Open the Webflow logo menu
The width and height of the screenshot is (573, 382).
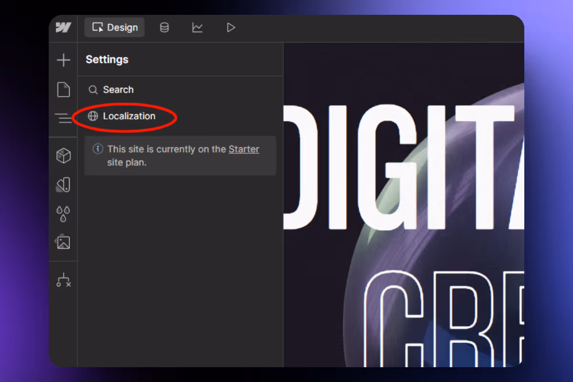click(x=63, y=28)
